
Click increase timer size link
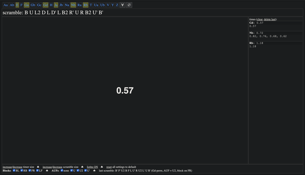7,167
